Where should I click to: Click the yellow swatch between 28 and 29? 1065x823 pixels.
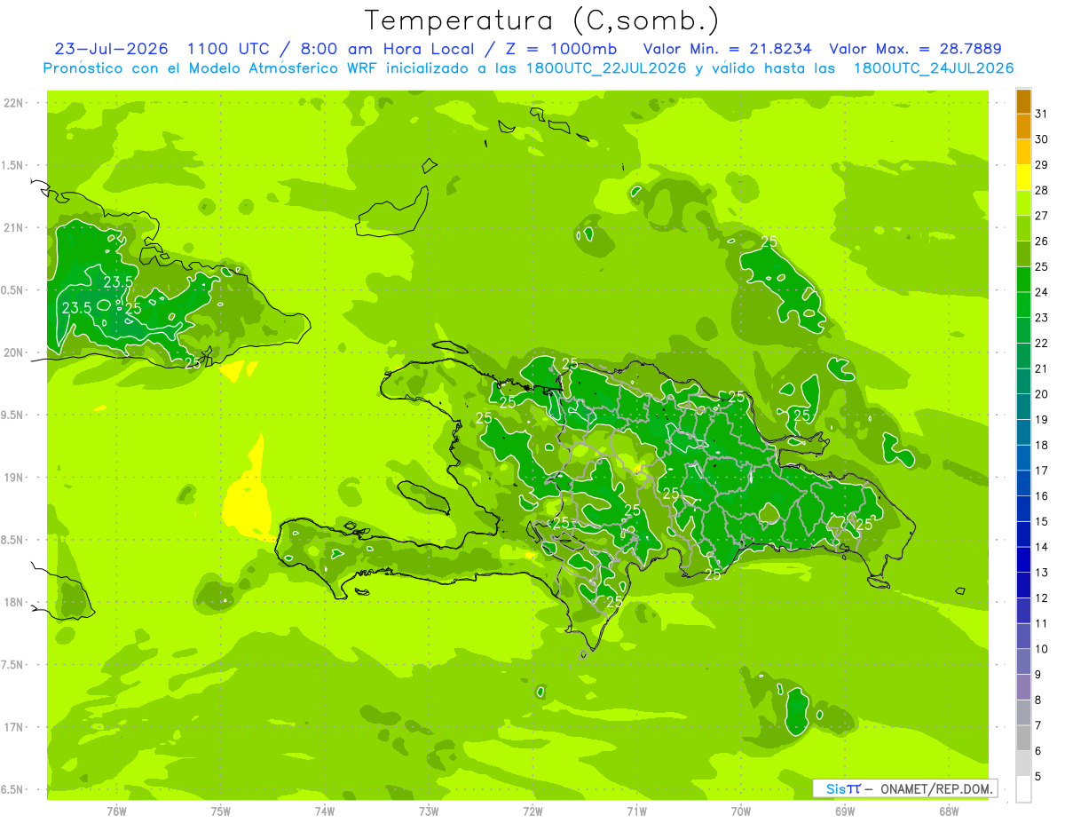[x=1023, y=178]
